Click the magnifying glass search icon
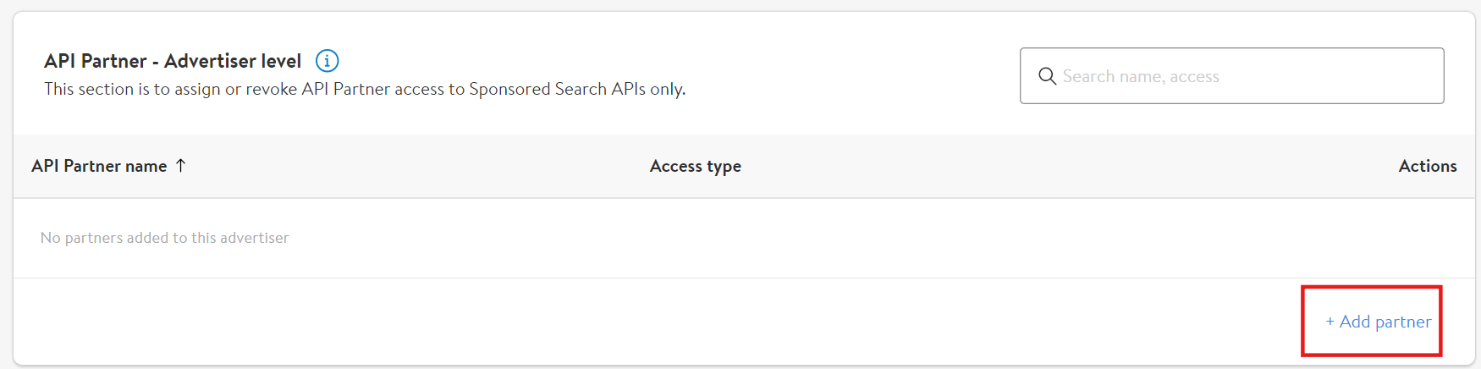The width and height of the screenshot is (1481, 369). point(1047,76)
